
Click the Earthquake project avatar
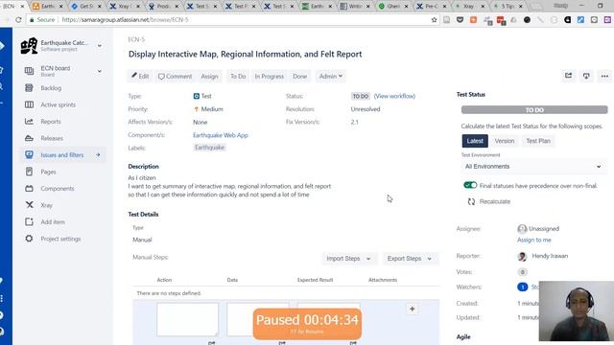[x=29, y=46]
